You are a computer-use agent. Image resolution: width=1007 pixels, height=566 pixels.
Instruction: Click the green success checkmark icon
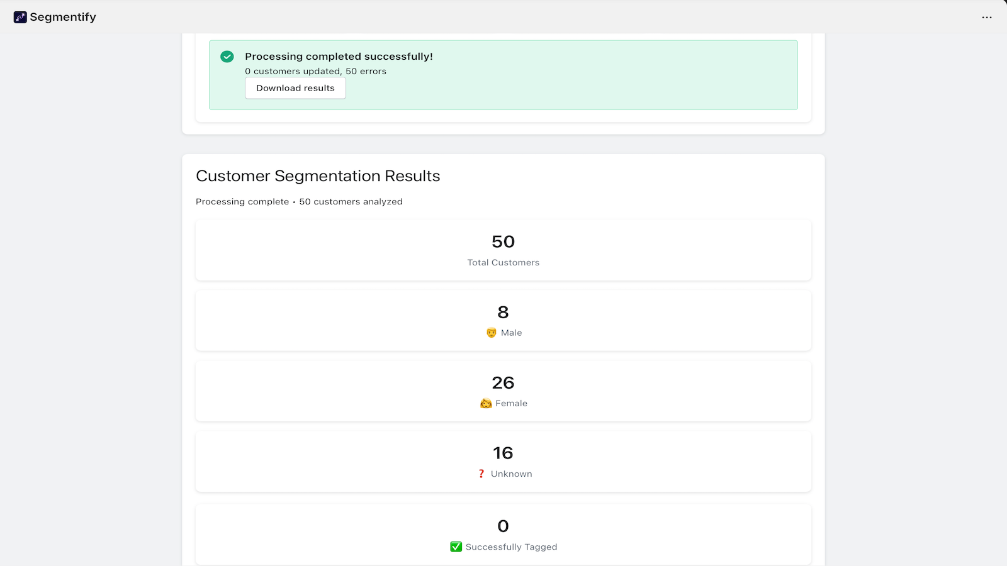pos(227,57)
